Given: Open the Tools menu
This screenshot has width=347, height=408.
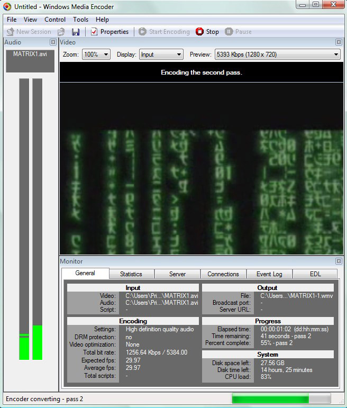Looking at the screenshot, I should pos(80,20).
